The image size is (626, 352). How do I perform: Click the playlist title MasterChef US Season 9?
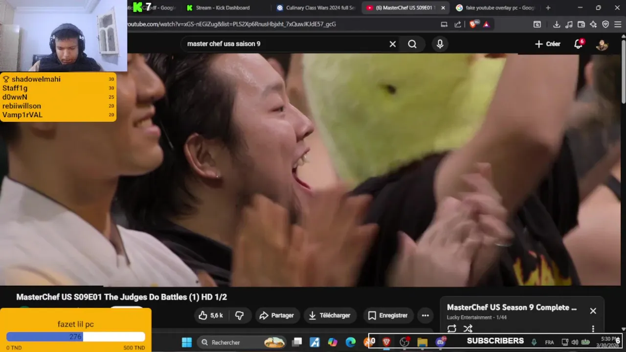tap(512, 308)
